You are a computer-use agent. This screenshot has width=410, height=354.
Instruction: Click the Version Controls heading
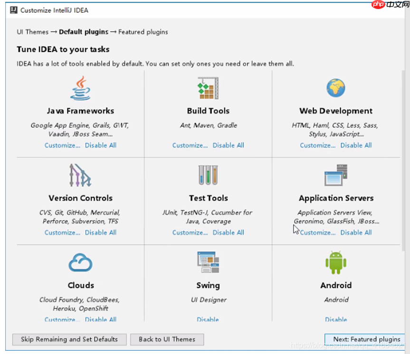(x=81, y=198)
